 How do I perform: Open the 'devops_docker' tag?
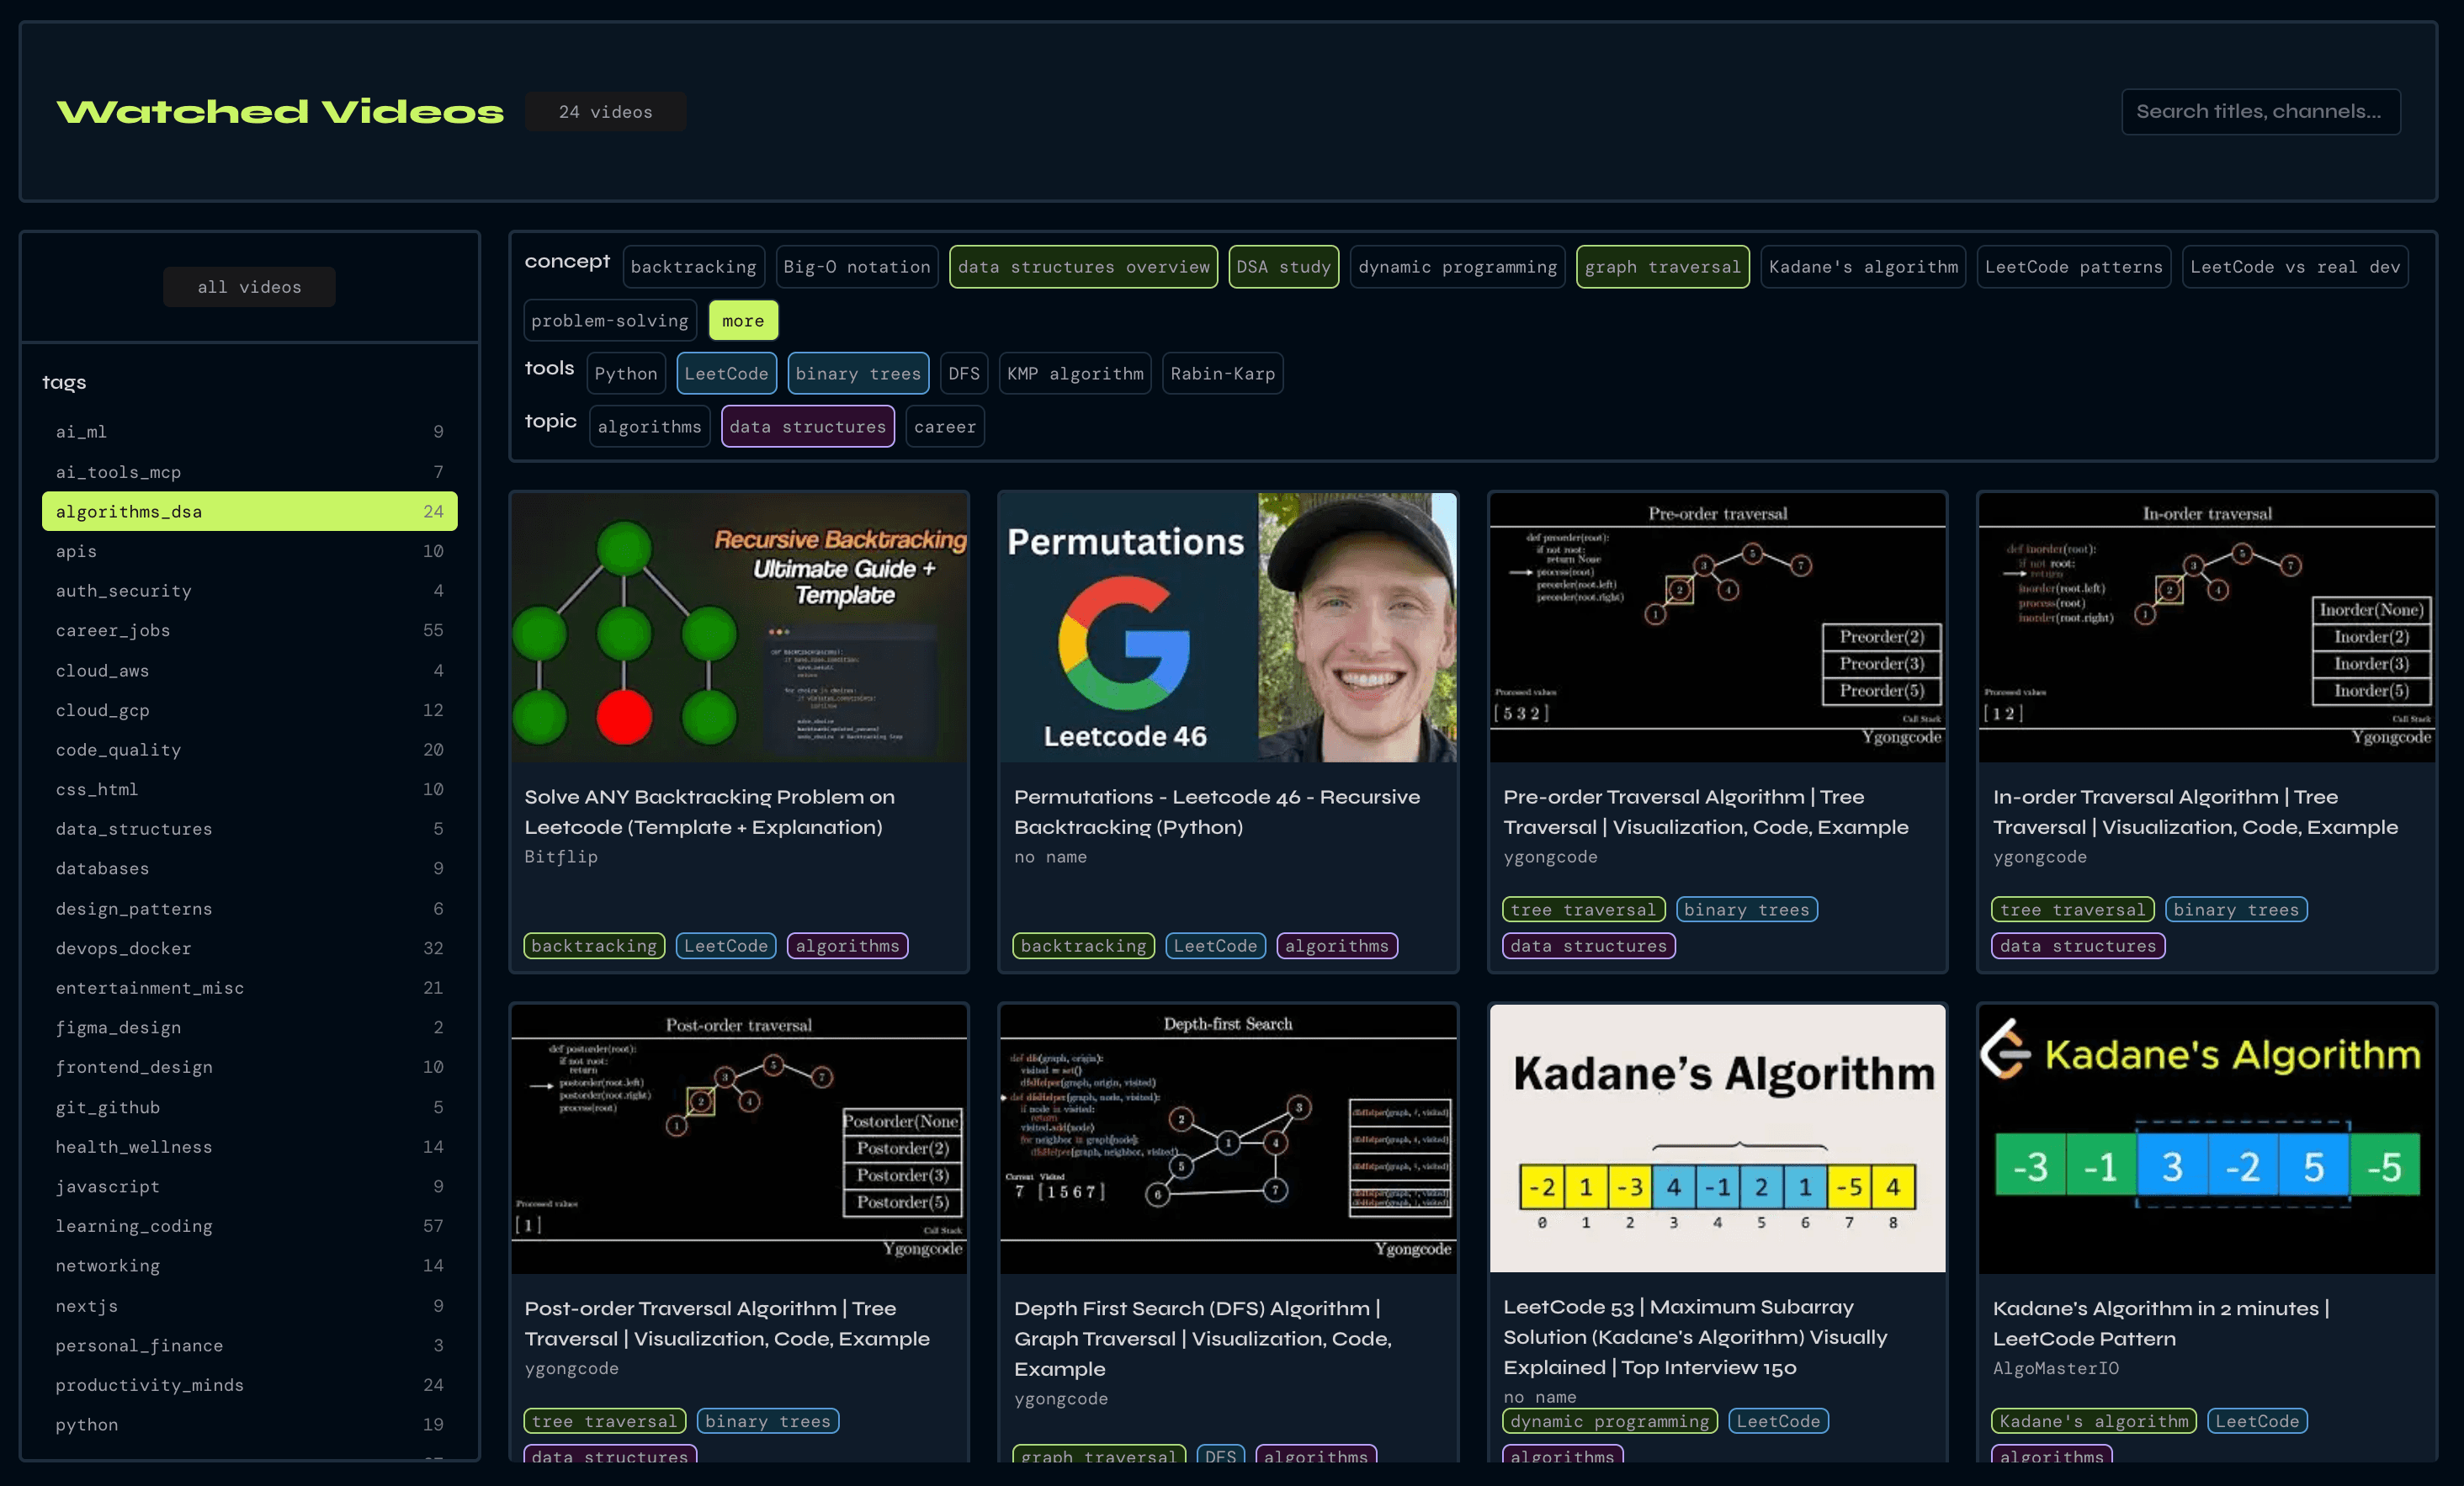[249, 948]
